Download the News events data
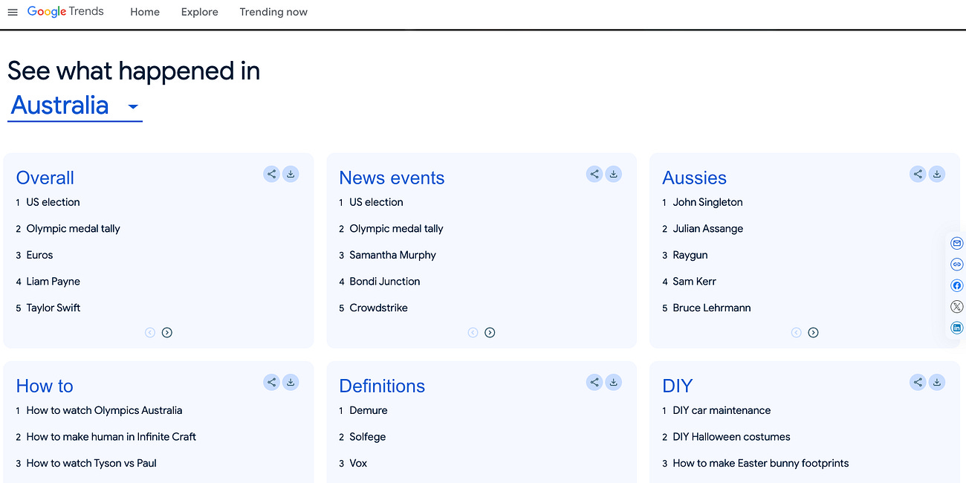The height and width of the screenshot is (483, 966). tap(614, 174)
